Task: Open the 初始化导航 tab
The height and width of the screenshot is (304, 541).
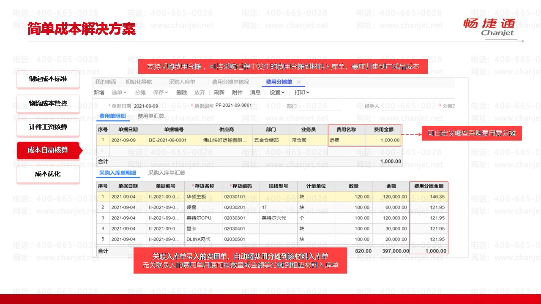Action: (x=139, y=82)
